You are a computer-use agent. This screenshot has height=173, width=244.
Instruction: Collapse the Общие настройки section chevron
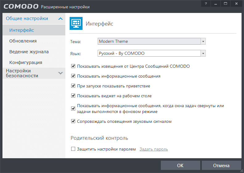point(60,19)
